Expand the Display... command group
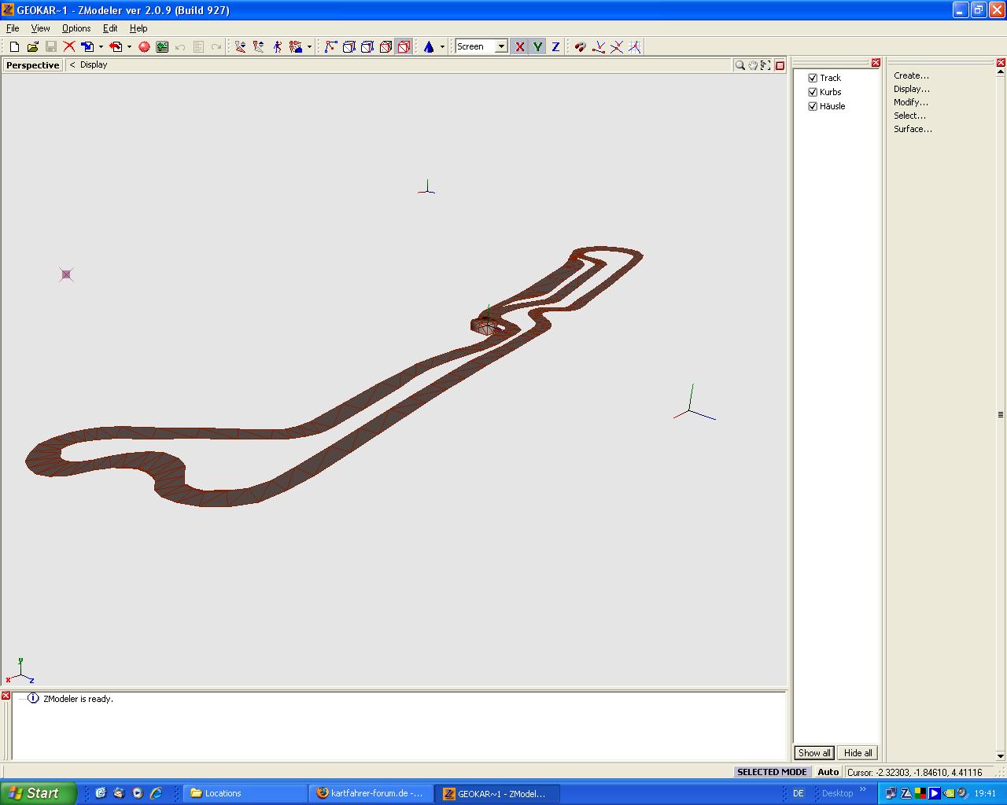 (911, 89)
